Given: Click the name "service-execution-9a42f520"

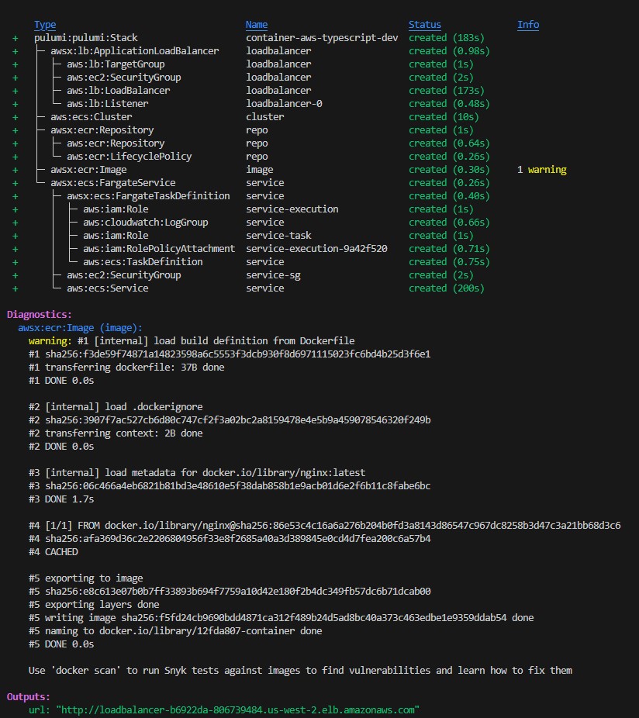Looking at the screenshot, I should [316, 249].
